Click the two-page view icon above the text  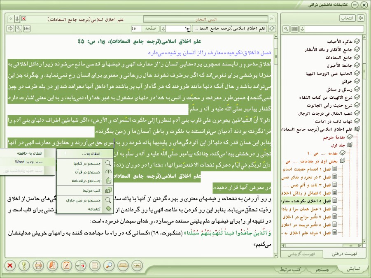(27, 29)
